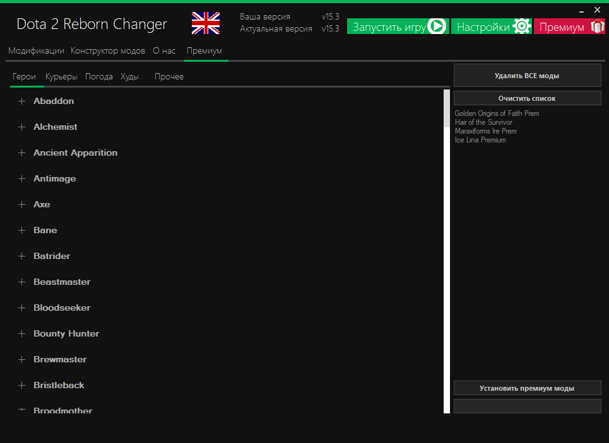Click the UK flag language icon
This screenshot has width=609, height=443.
pos(206,23)
